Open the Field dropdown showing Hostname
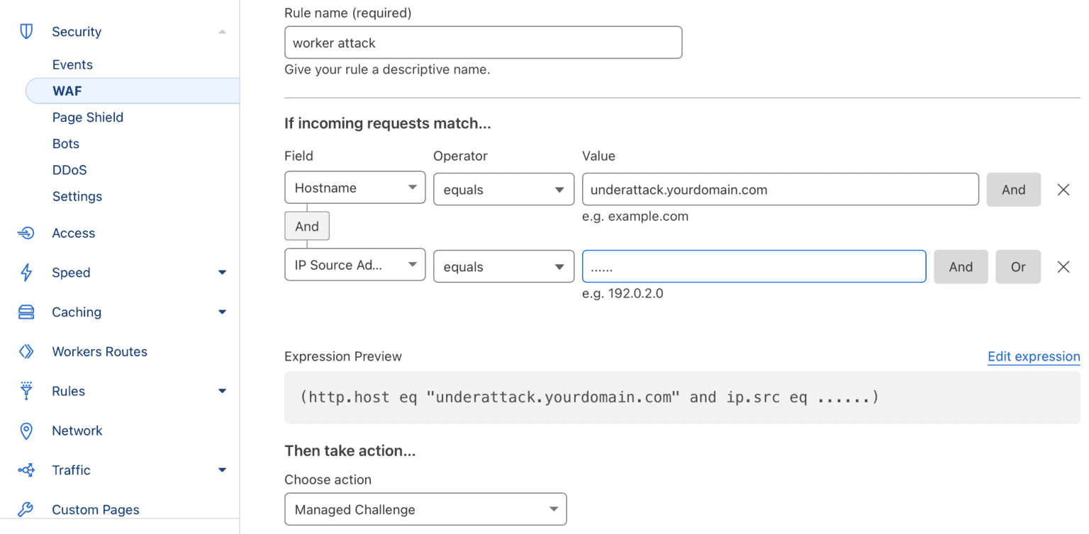 (x=354, y=187)
